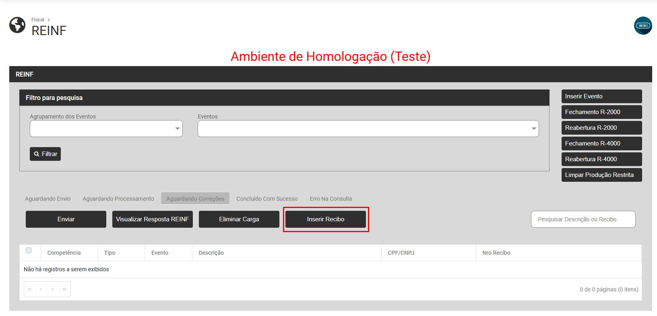The height and width of the screenshot is (316, 657).
Task: Click Visualizar Resposta REINF button
Action: point(153,219)
